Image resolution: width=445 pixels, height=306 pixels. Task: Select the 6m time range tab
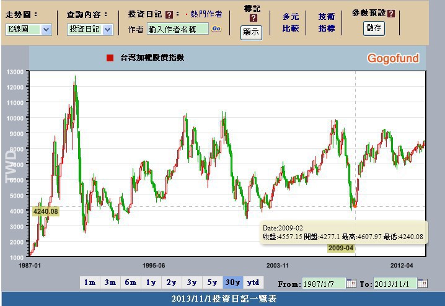(131, 282)
